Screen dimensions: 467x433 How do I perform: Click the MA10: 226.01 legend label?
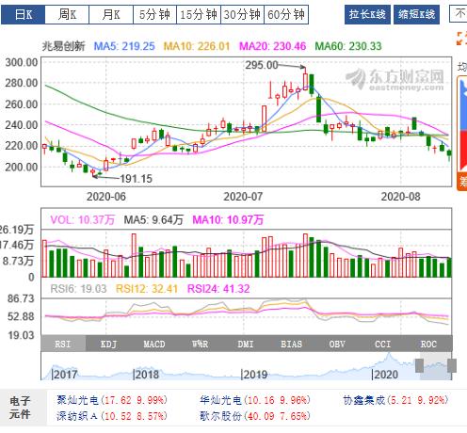tap(197, 46)
